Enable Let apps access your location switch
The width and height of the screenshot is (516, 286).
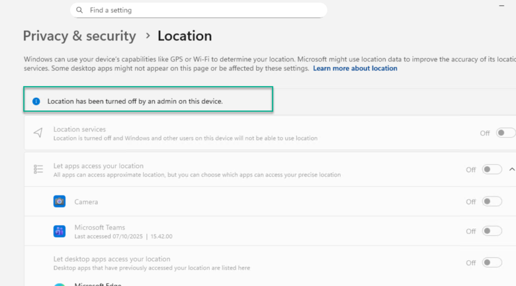[x=492, y=170]
